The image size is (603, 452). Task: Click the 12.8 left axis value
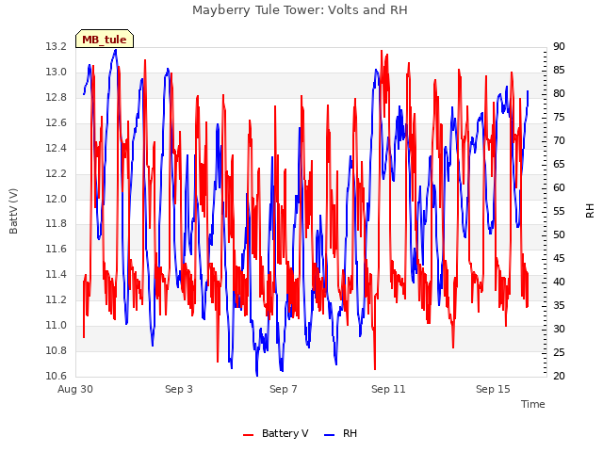(x=57, y=97)
